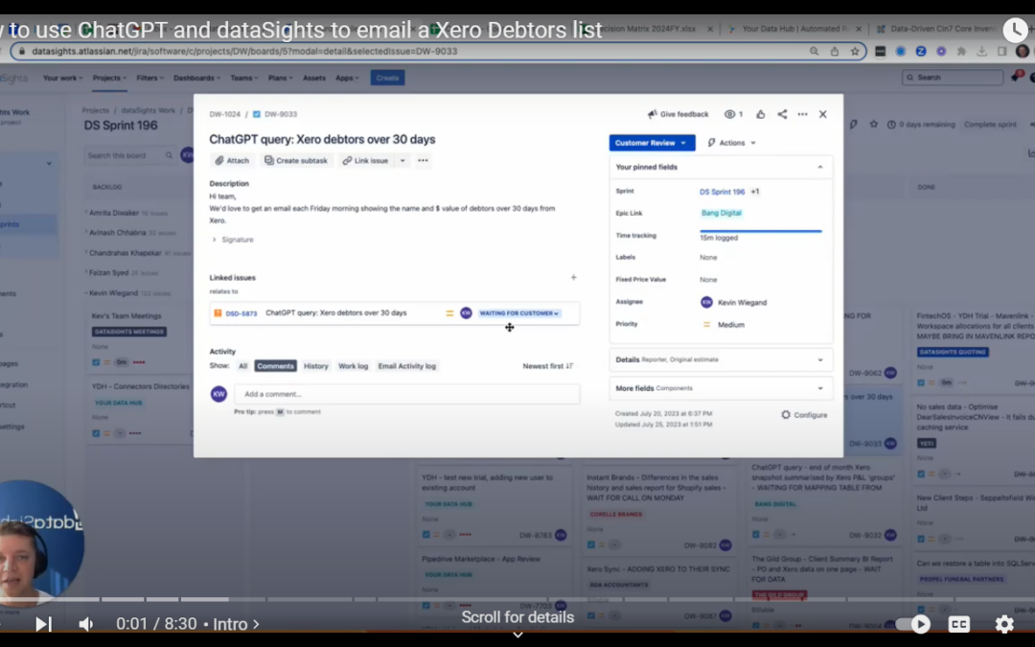Add a linked issue with plus icon
This screenshot has height=647, width=1035.
573,277
